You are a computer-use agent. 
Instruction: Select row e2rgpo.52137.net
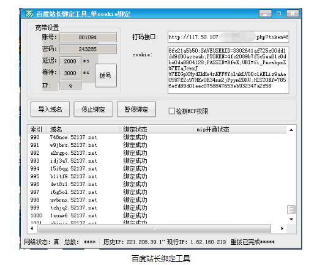pyautogui.click(x=157, y=153)
